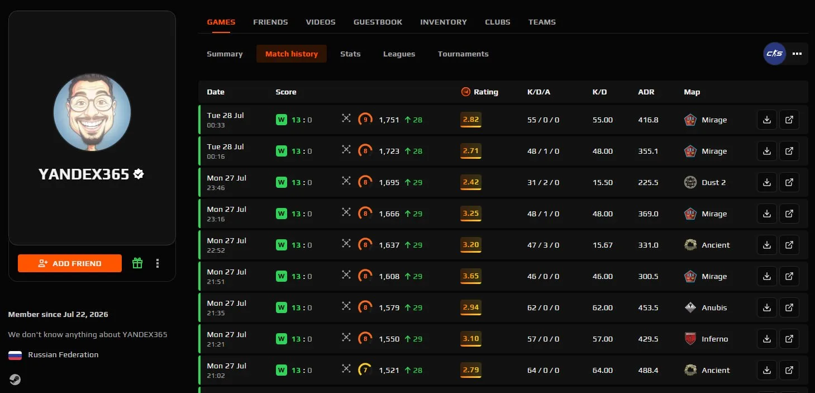
Task: Download demo for 21:51 Mirage match
Action: [x=767, y=276]
